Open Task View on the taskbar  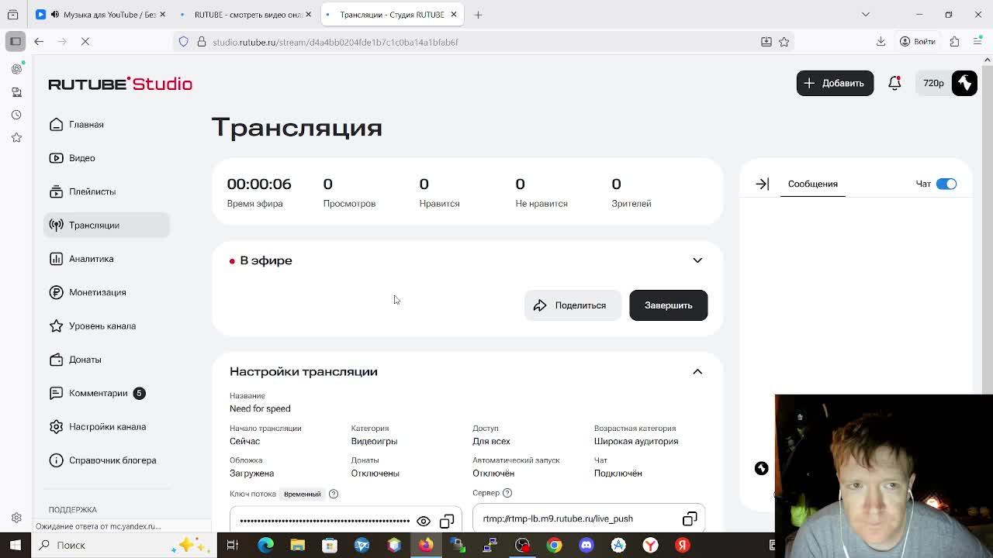pos(232,545)
